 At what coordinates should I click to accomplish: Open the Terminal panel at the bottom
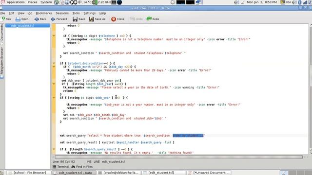click(61, 167)
